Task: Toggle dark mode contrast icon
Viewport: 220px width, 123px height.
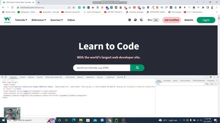Action: click(x=129, y=20)
